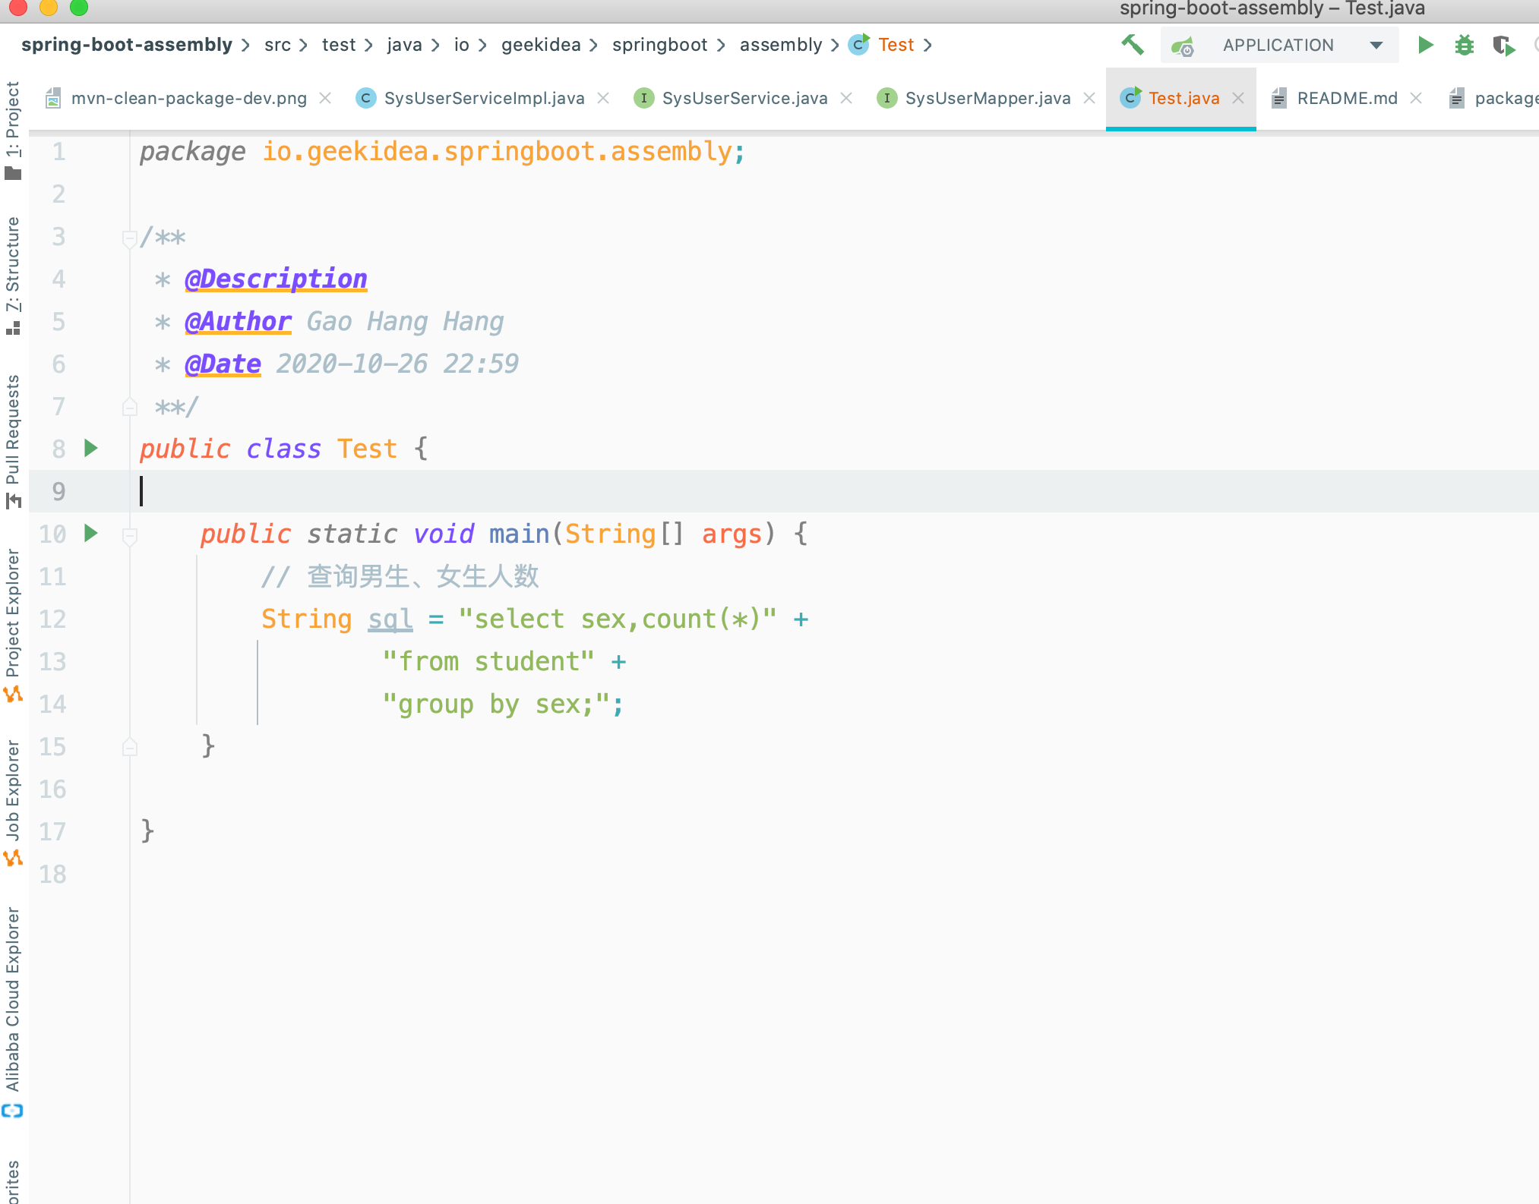Open the Pull Requests tool window
The height and width of the screenshot is (1204, 1539).
(x=13, y=433)
